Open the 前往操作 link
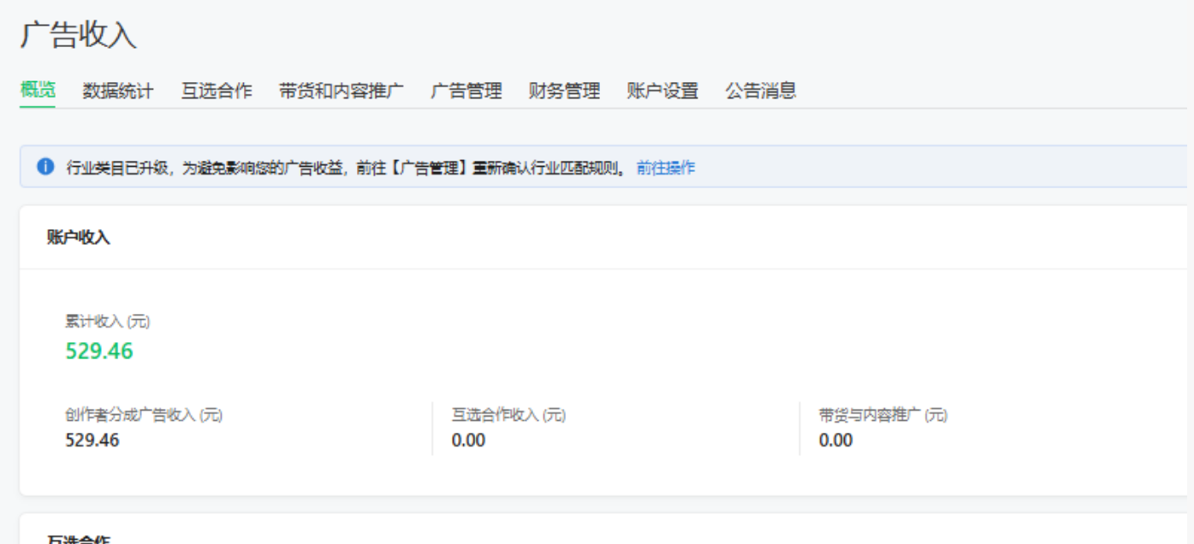 click(666, 168)
